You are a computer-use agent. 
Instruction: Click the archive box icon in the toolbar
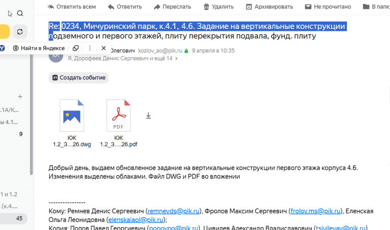point(249,7)
